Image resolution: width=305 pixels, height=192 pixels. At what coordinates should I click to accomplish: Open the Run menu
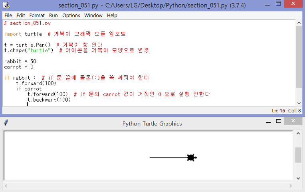[53, 16]
